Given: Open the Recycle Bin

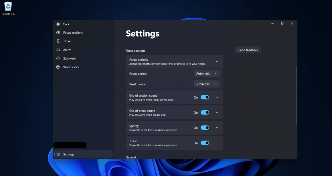Looking at the screenshot, I should coord(8,6).
